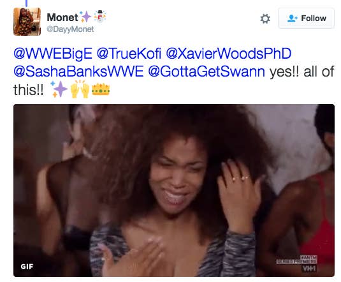Viewport: 341px width, 282px height.
Task: Click the raised hands emoji
Action: point(80,89)
